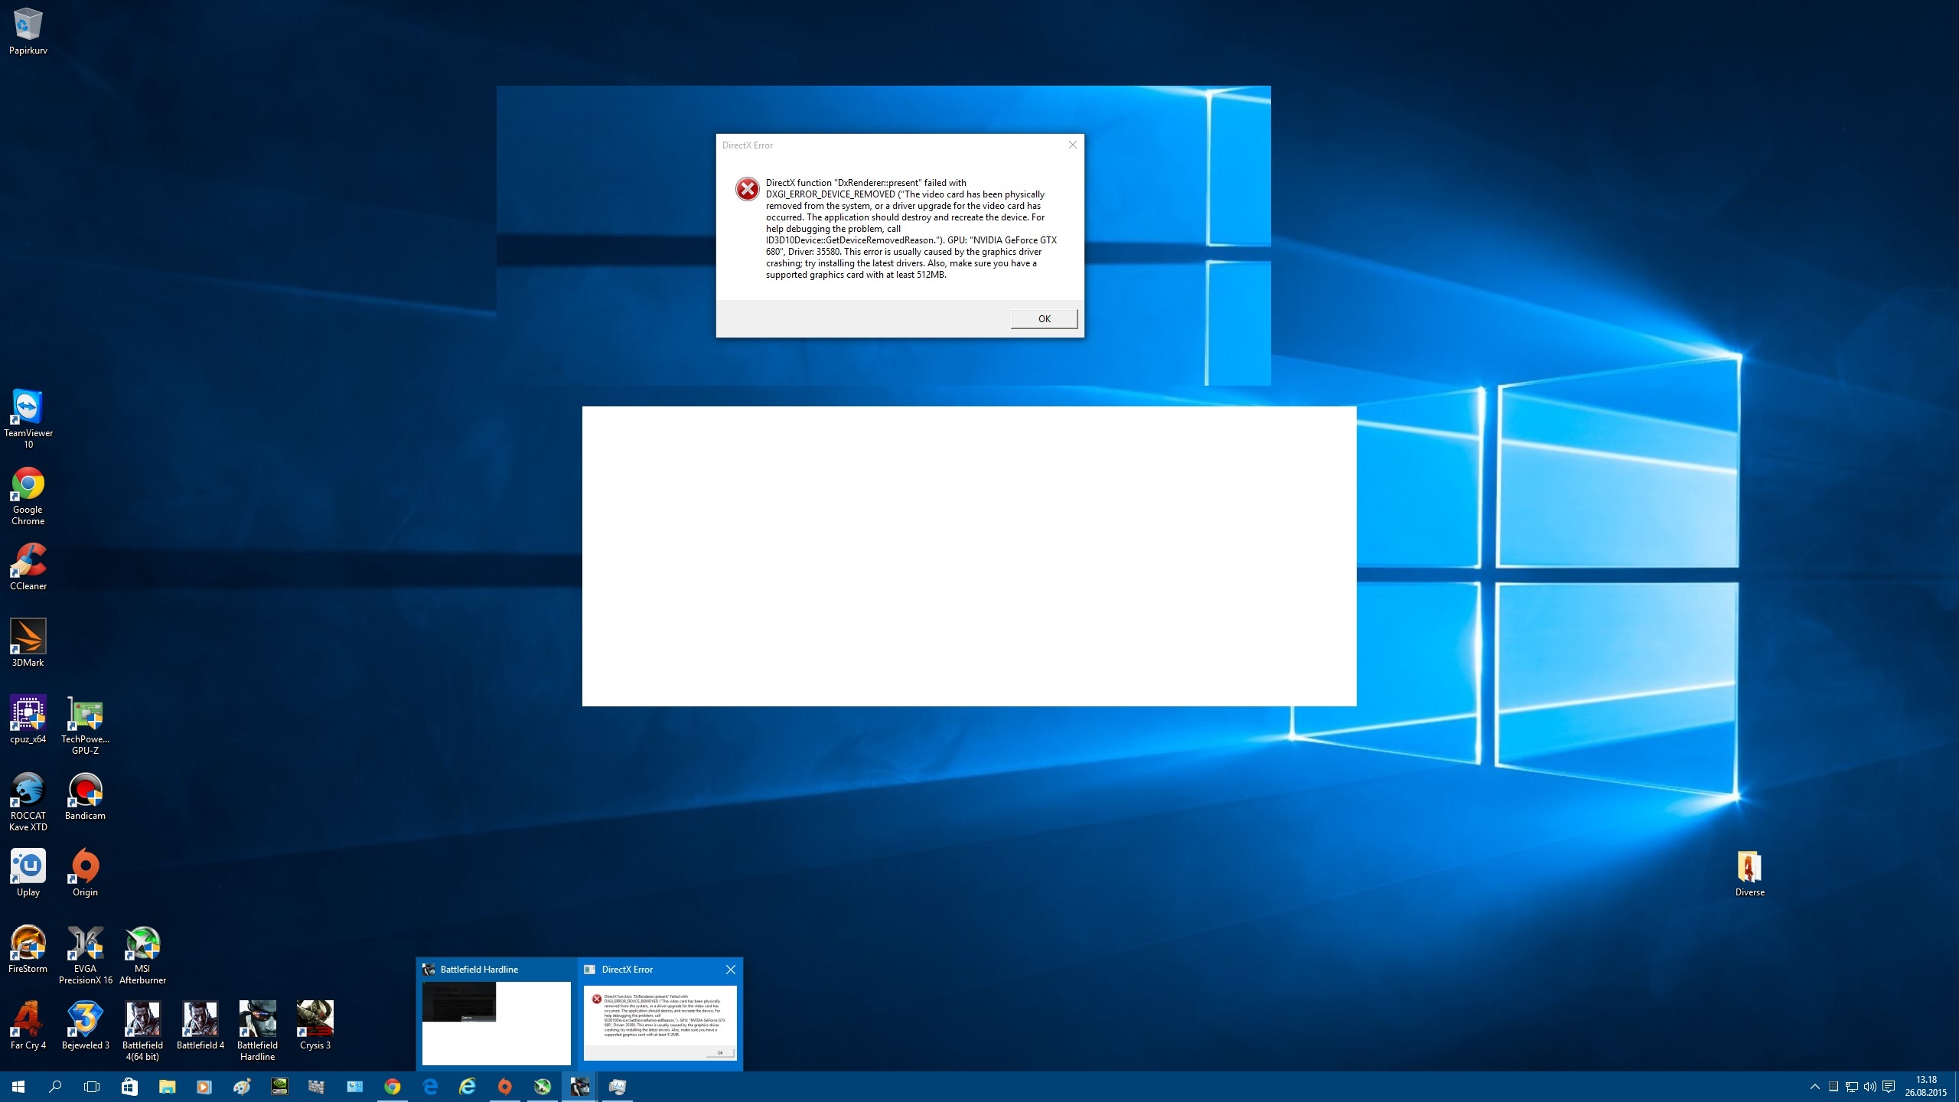Click Battlefield Hardline running taskbar icon
The image size is (1959, 1102).
coord(579,1087)
